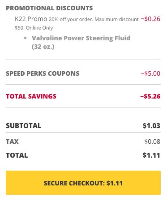
Task: Click the -$0.26 promo discount amount
Action: tap(150, 19)
